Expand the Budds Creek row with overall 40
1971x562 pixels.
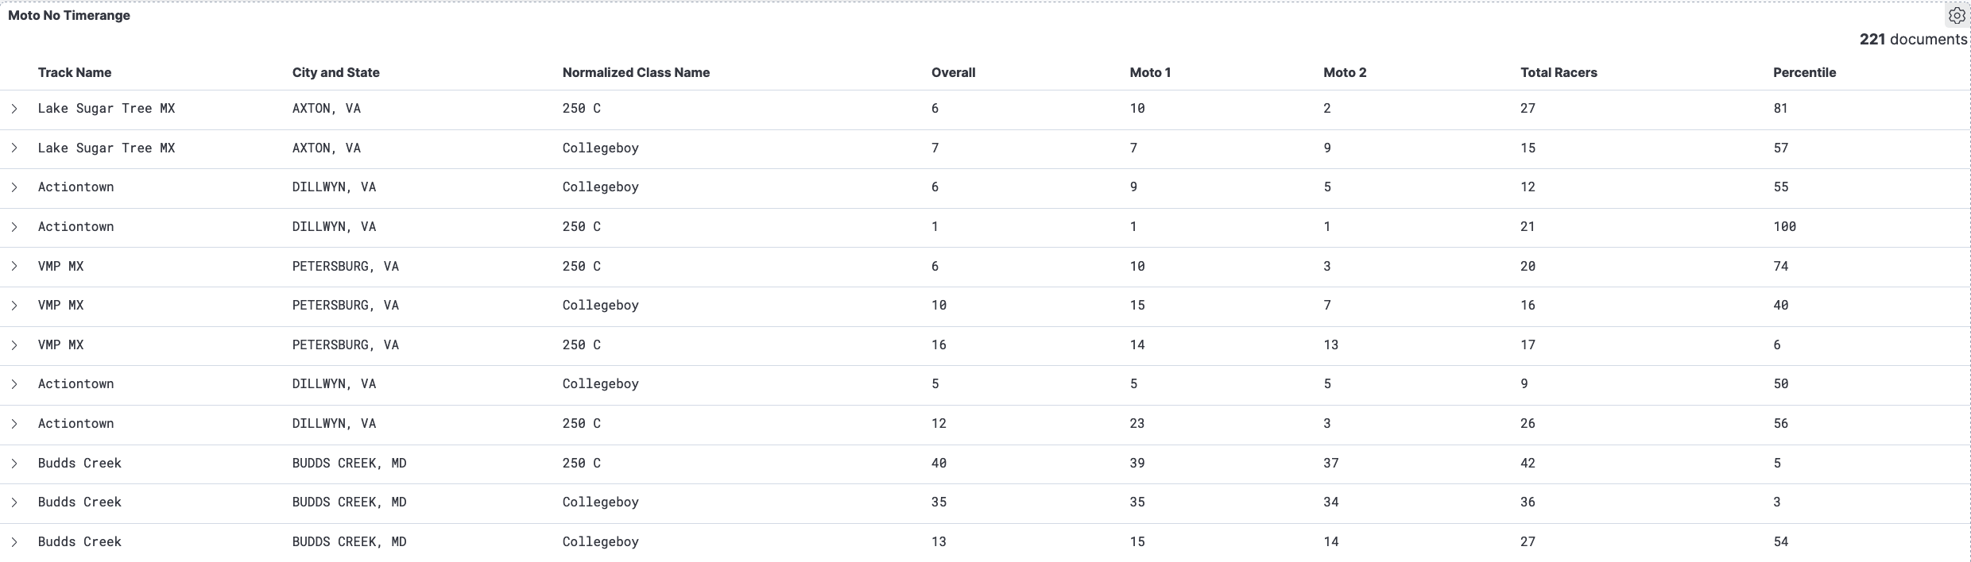point(14,464)
